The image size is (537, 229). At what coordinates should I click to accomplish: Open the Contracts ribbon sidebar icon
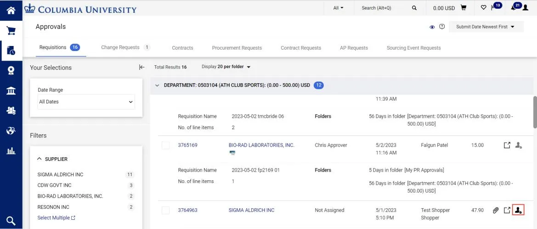click(11, 71)
